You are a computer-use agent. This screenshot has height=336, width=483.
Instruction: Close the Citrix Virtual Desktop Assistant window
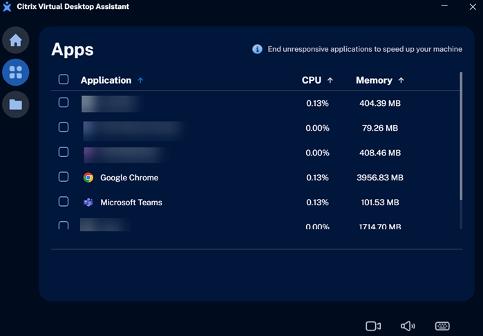[x=473, y=7]
